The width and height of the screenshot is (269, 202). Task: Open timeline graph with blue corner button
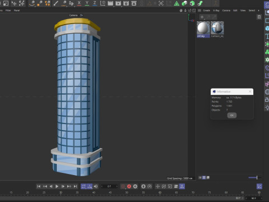(259, 186)
